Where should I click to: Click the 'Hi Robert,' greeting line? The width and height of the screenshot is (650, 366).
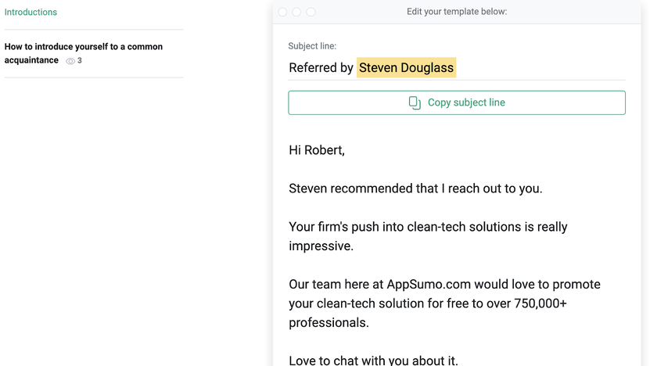(x=317, y=150)
